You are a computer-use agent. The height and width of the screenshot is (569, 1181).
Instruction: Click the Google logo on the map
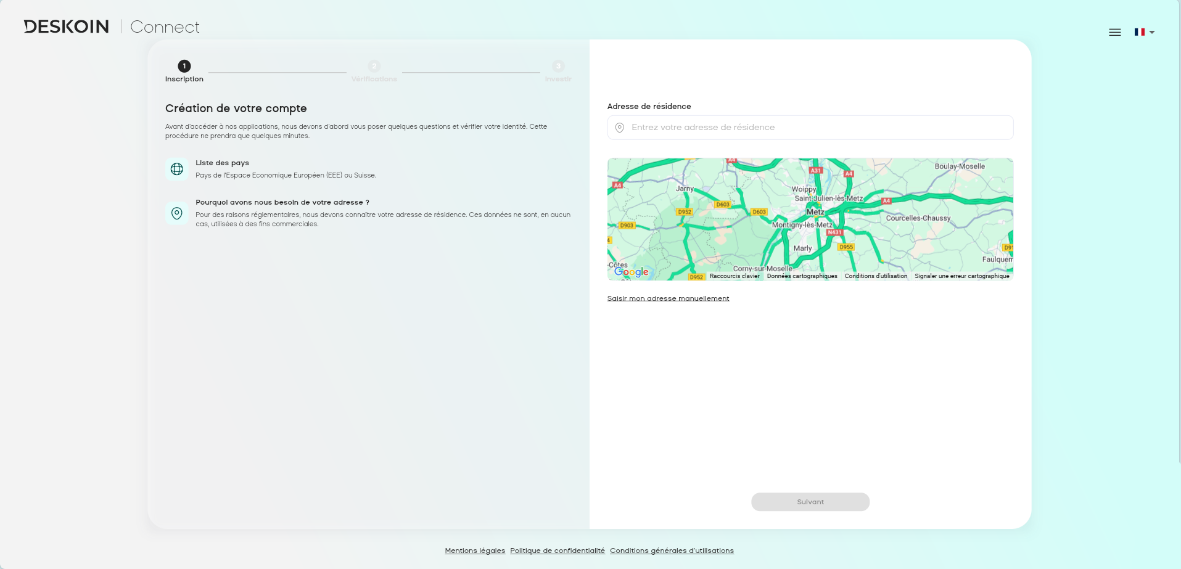(x=631, y=272)
